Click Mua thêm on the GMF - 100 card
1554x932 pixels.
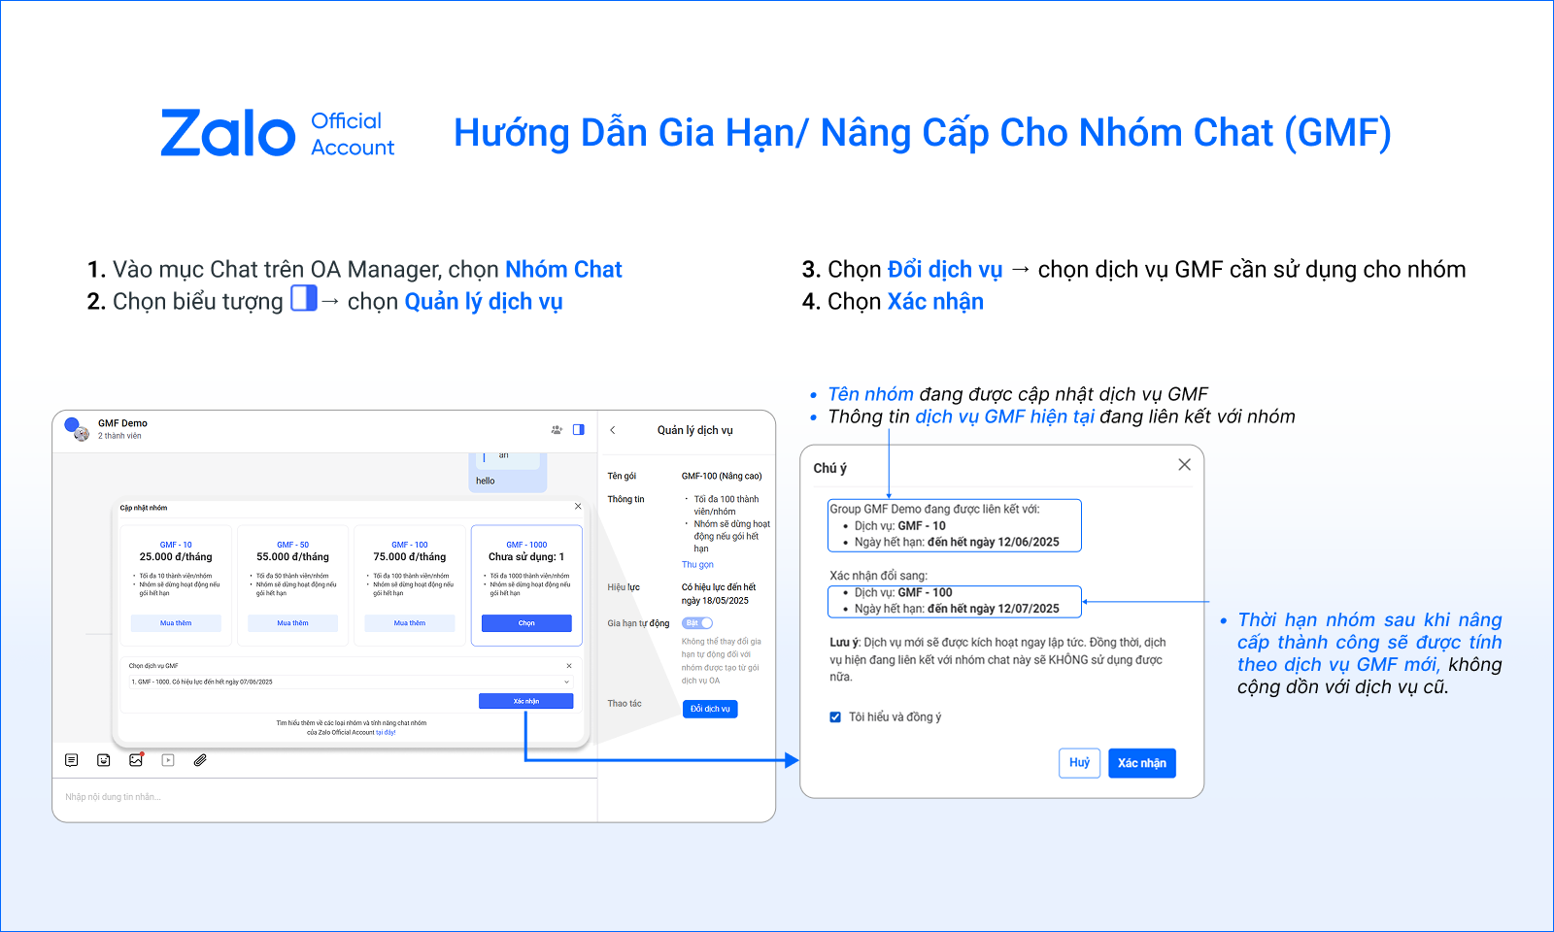(409, 623)
